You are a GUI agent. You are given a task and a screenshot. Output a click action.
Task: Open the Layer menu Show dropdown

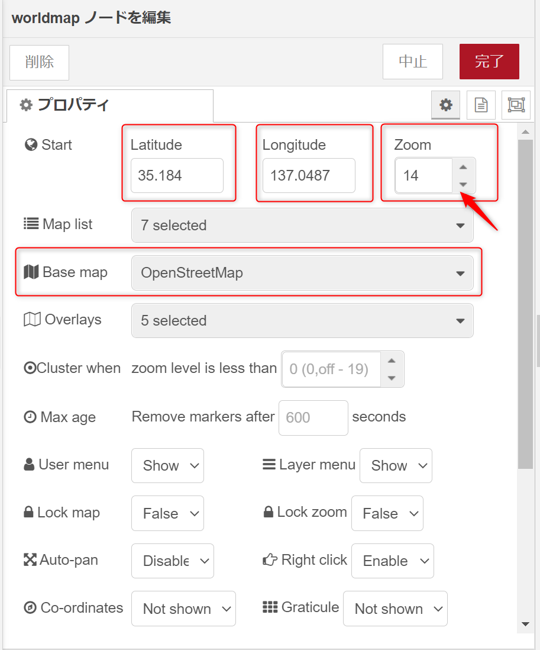click(x=396, y=465)
